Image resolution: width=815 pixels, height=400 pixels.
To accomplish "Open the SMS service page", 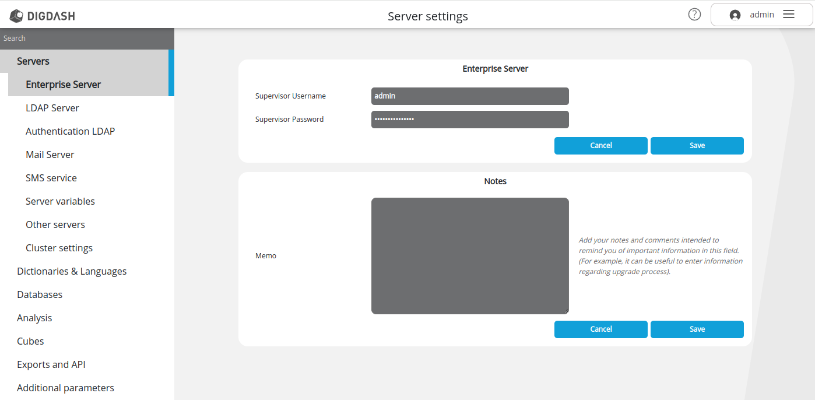I will (51, 178).
